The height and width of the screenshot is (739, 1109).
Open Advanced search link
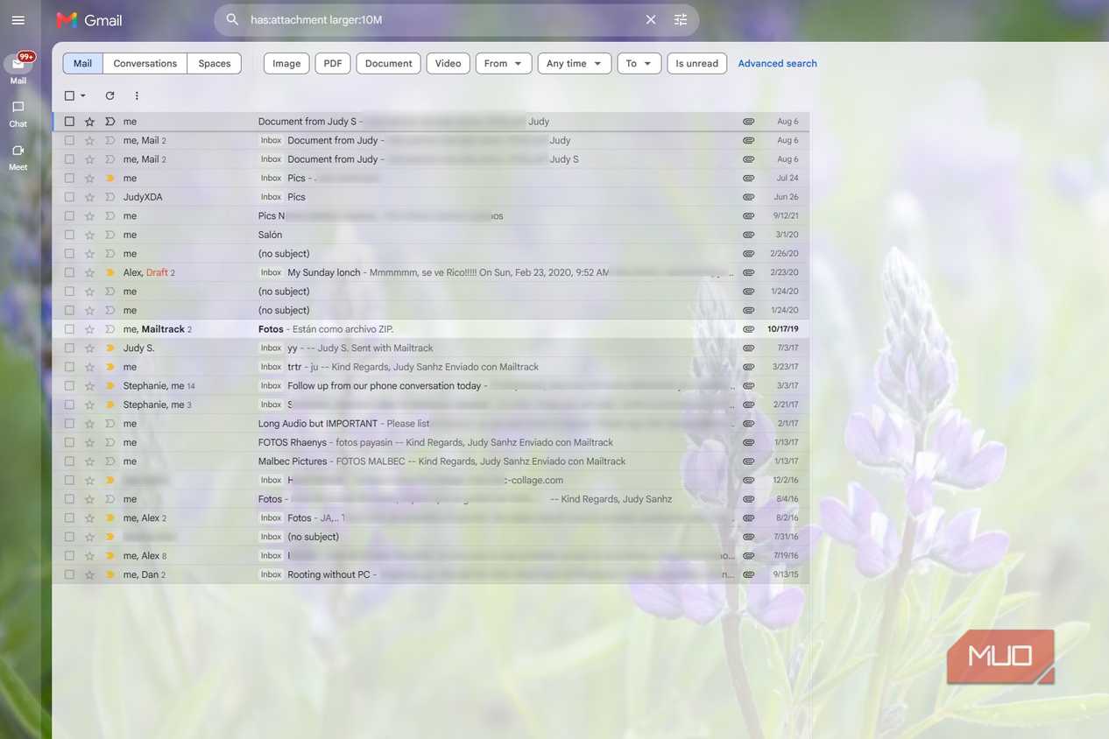pyautogui.click(x=777, y=63)
